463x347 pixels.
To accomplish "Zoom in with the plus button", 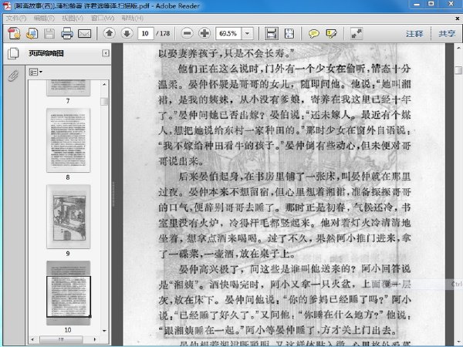I will coord(204,33).
